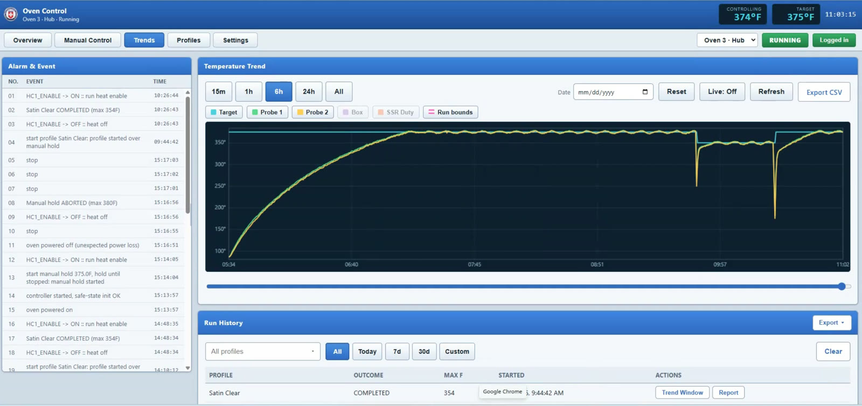Click the Date input field
Viewport: 862px width, 406px height.
pos(613,92)
